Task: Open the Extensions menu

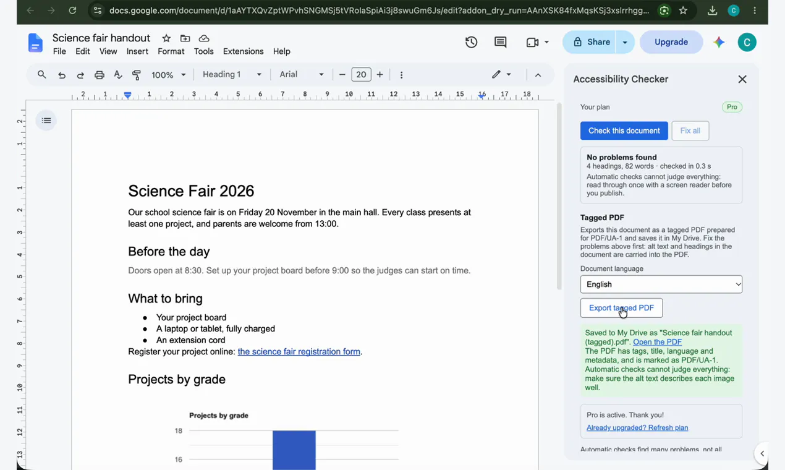Action: pyautogui.click(x=244, y=51)
